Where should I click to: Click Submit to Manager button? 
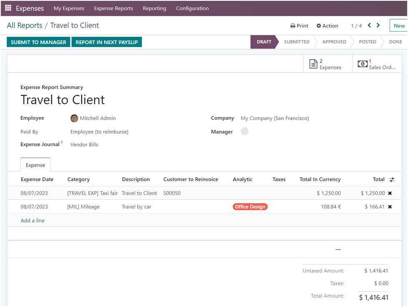tap(38, 42)
